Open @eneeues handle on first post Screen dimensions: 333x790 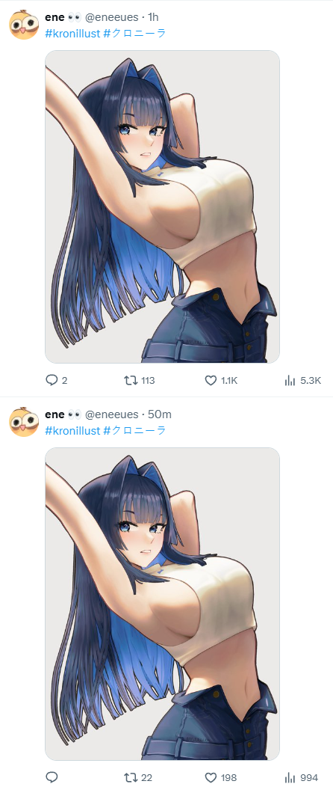pos(111,17)
